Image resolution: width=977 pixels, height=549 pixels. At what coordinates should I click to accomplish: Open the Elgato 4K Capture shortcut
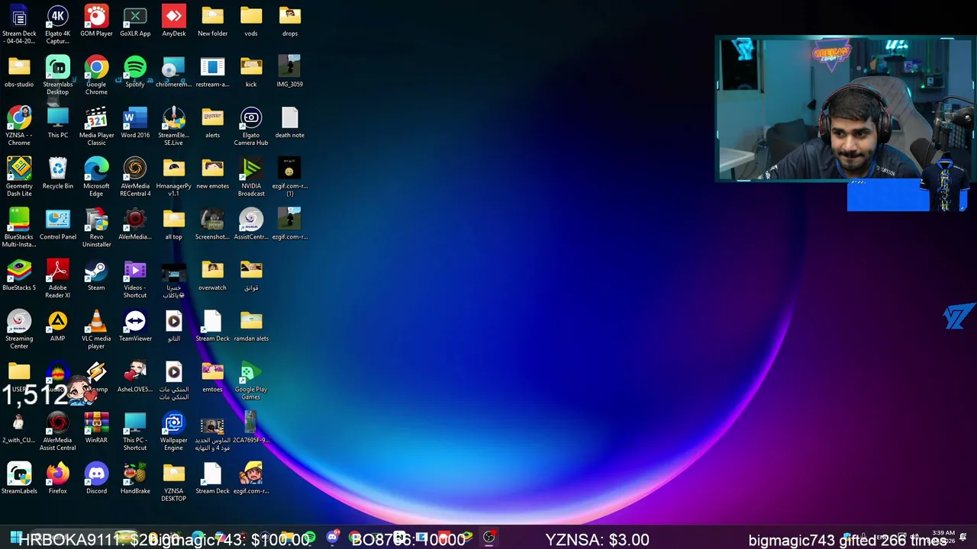[x=57, y=24]
